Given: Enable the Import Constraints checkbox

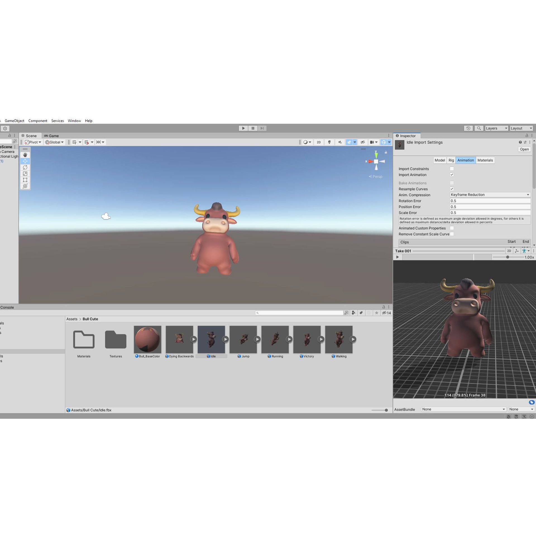Looking at the screenshot, I should click(x=452, y=169).
